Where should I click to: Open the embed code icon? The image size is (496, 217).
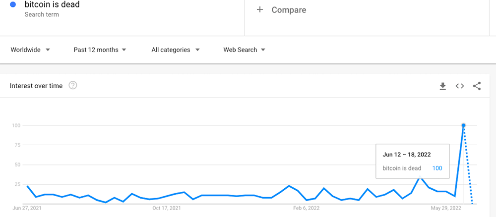pos(460,86)
